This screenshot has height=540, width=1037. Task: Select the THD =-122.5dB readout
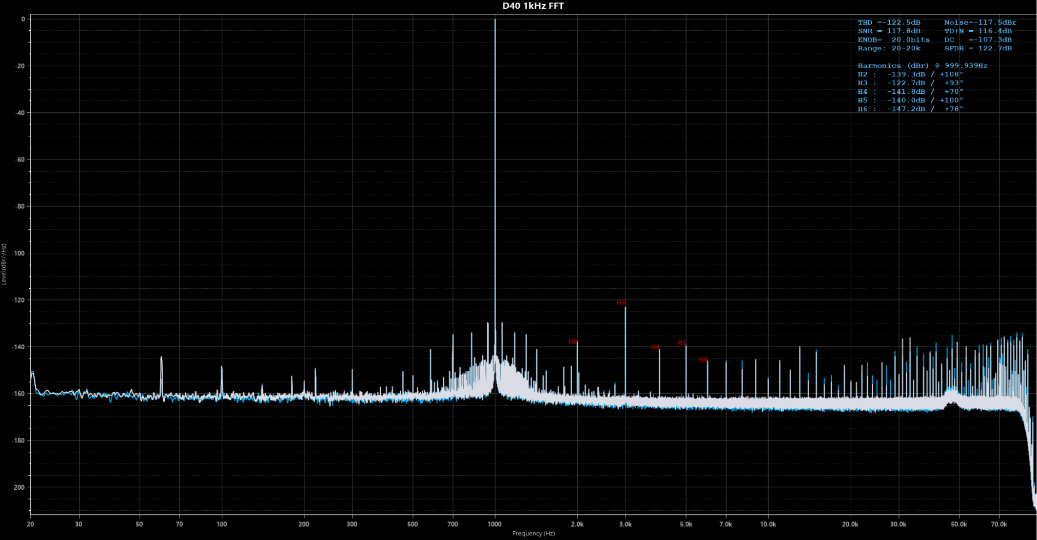click(x=889, y=23)
